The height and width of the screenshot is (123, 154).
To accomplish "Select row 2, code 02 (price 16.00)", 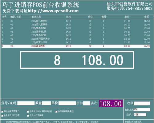I will (x=76, y=25).
